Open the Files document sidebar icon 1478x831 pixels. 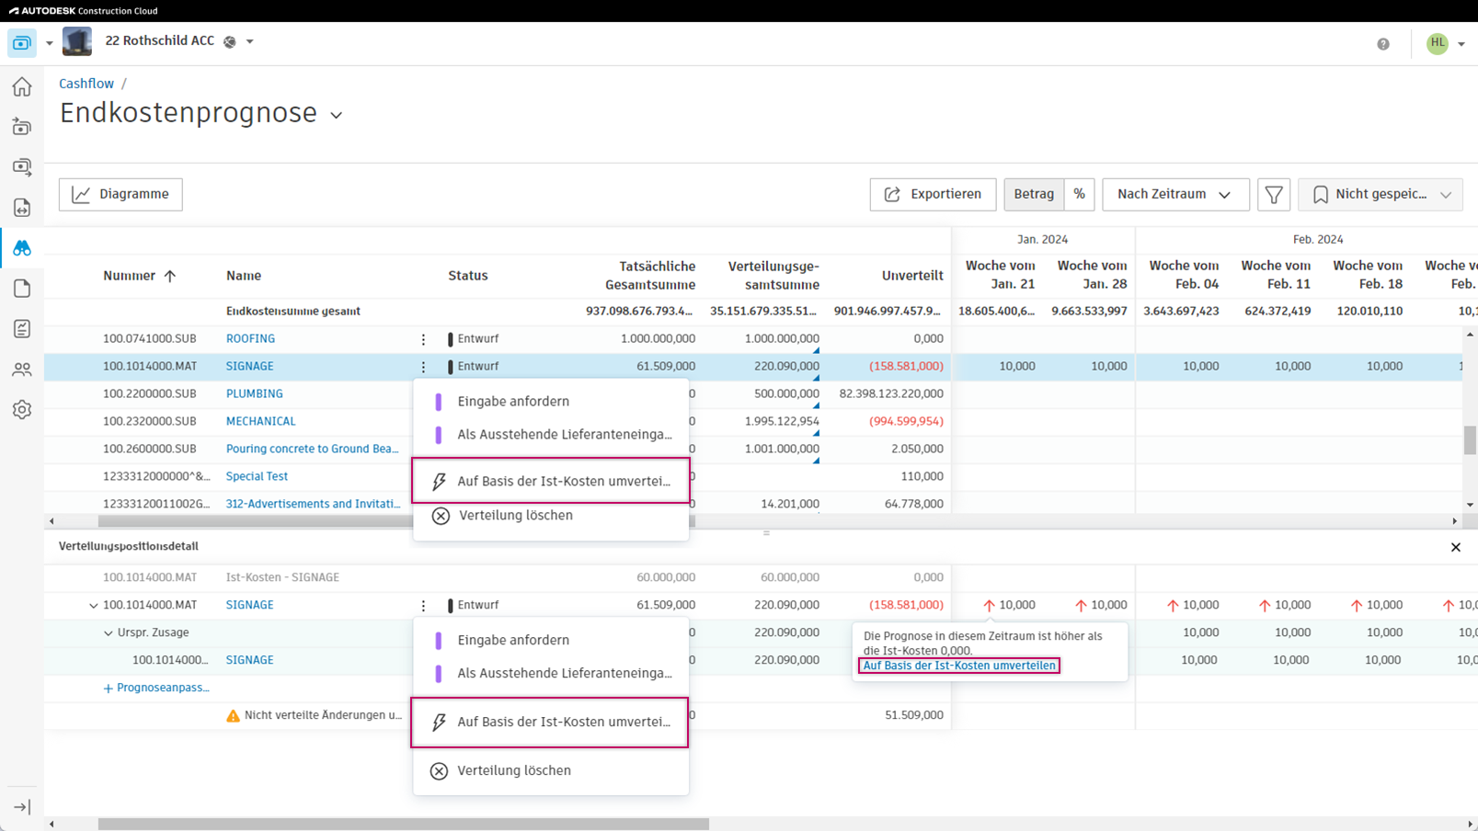pyautogui.click(x=22, y=289)
